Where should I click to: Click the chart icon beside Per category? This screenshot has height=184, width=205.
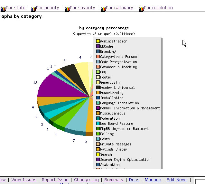click(103, 9)
